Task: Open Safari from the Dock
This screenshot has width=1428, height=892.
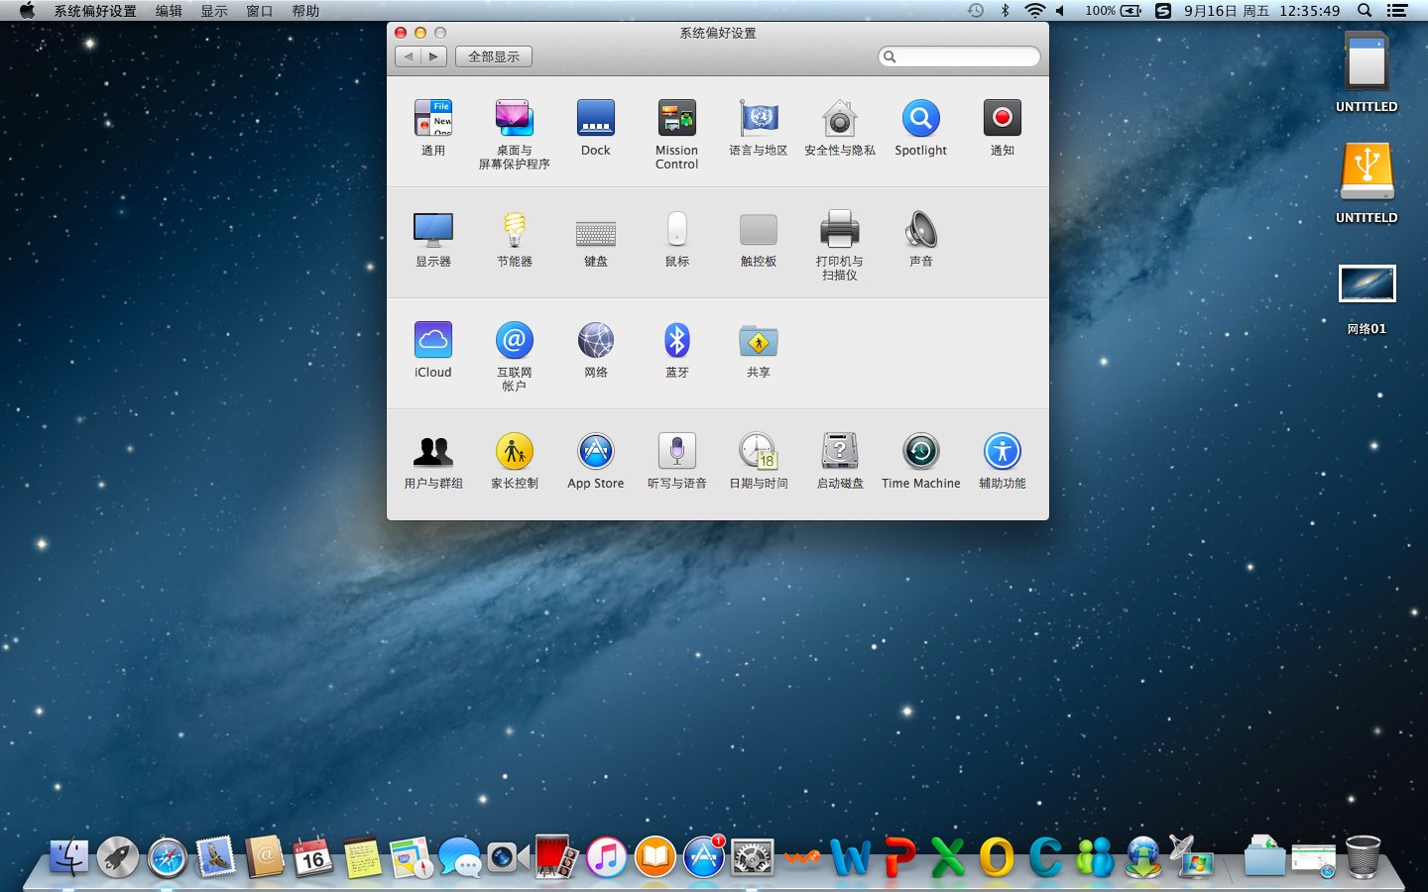Action: 168,857
